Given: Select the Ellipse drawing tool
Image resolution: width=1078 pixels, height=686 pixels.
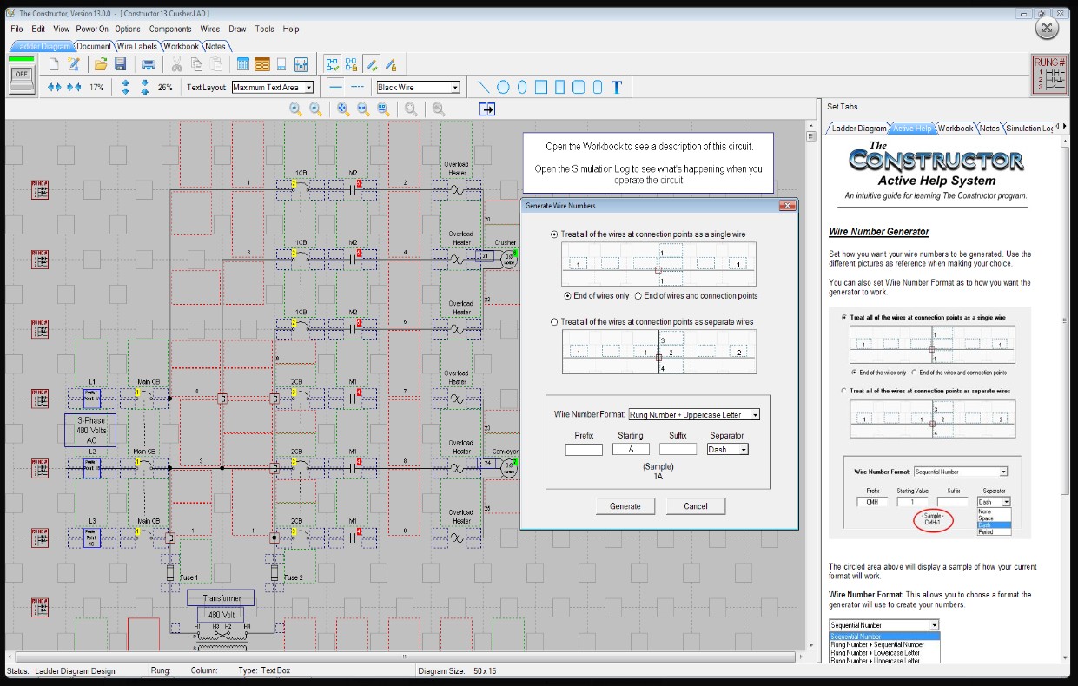Looking at the screenshot, I should click(522, 87).
